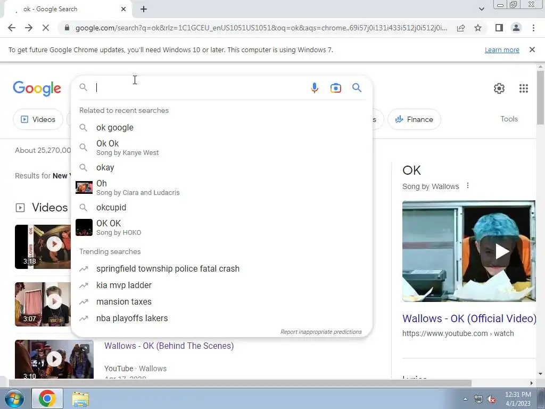Screen dimensions: 545x409
Task: Select suggestion ok google
Action: click(x=221, y=128)
